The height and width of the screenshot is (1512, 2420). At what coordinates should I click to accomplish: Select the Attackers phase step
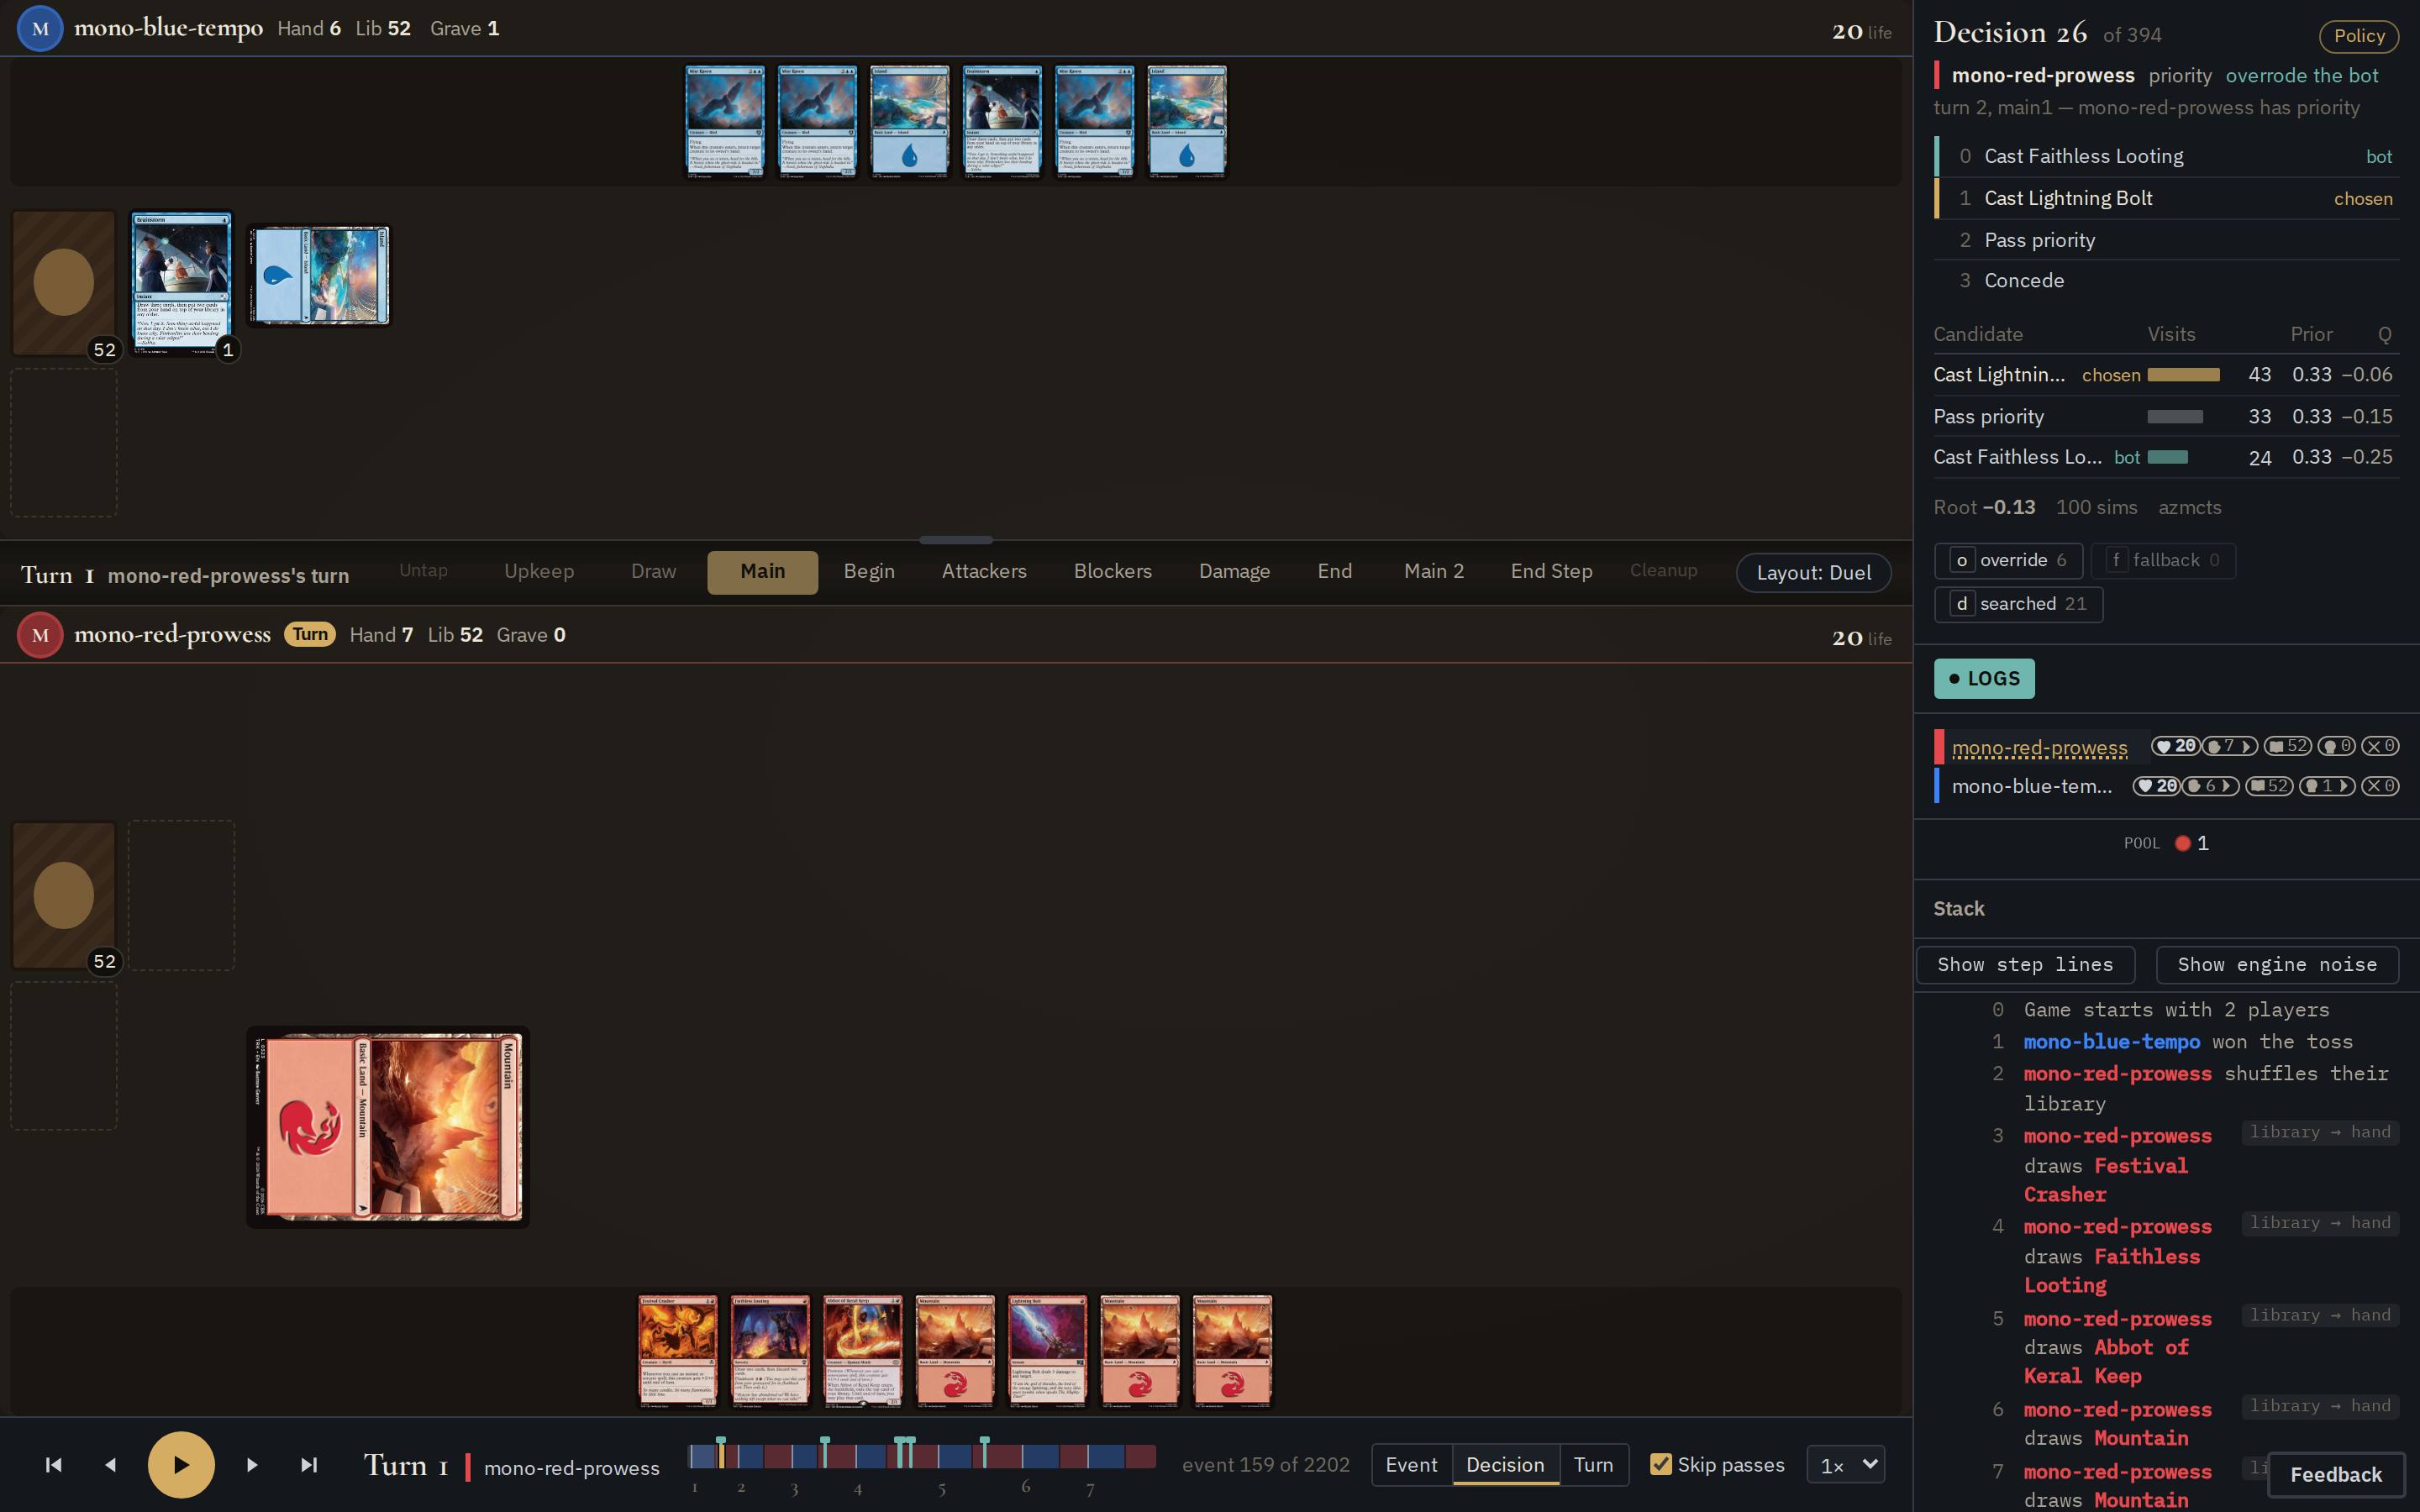click(x=984, y=572)
